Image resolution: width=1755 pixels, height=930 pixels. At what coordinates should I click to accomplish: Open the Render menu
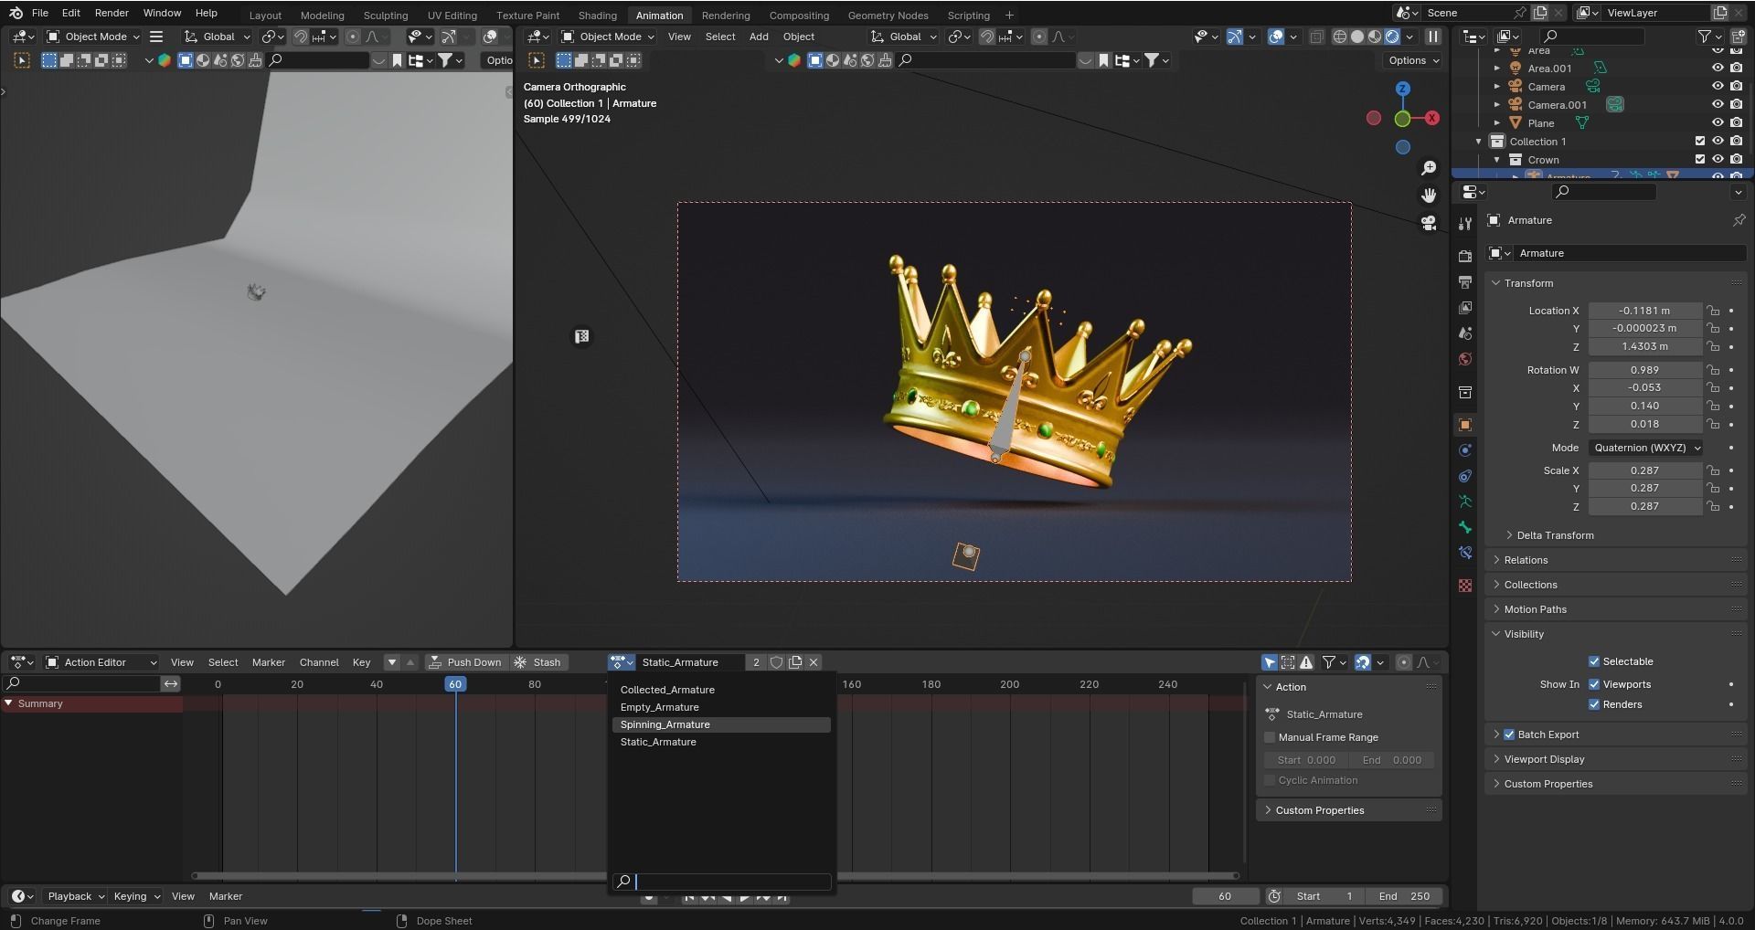point(112,13)
